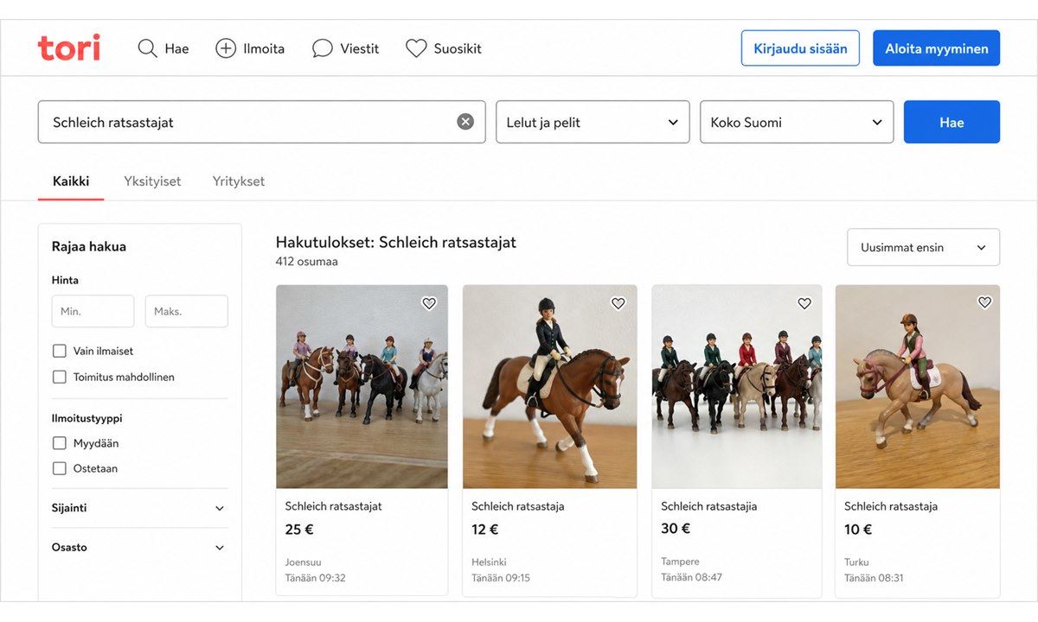Favorite the 10 € Turku listing
Screen dimensions: 1038x622
point(984,302)
